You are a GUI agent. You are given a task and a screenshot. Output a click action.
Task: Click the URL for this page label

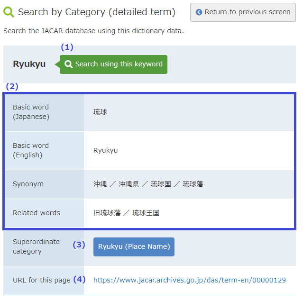point(42,280)
